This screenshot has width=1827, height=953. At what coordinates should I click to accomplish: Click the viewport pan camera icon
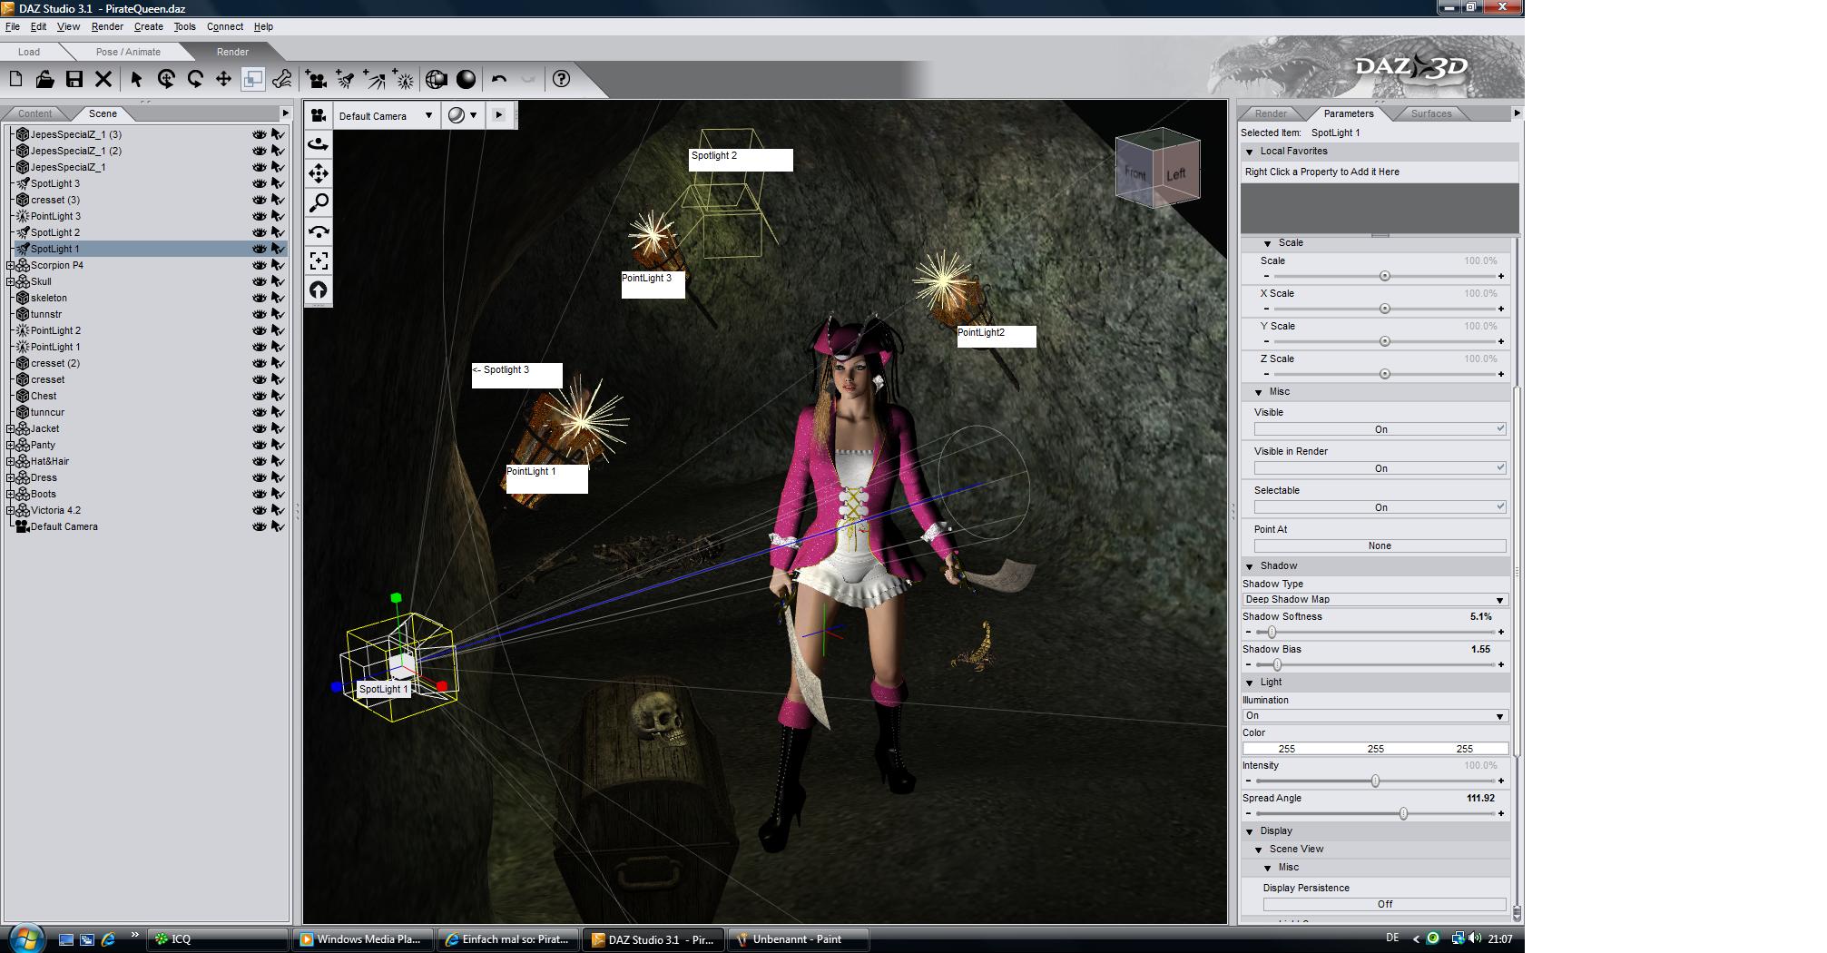[x=319, y=173]
